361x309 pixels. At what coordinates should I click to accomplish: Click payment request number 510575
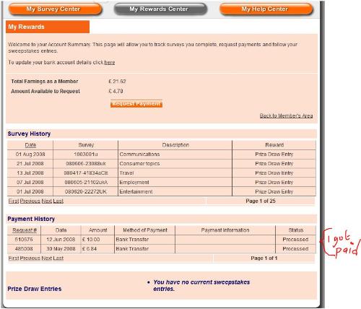coord(24,240)
